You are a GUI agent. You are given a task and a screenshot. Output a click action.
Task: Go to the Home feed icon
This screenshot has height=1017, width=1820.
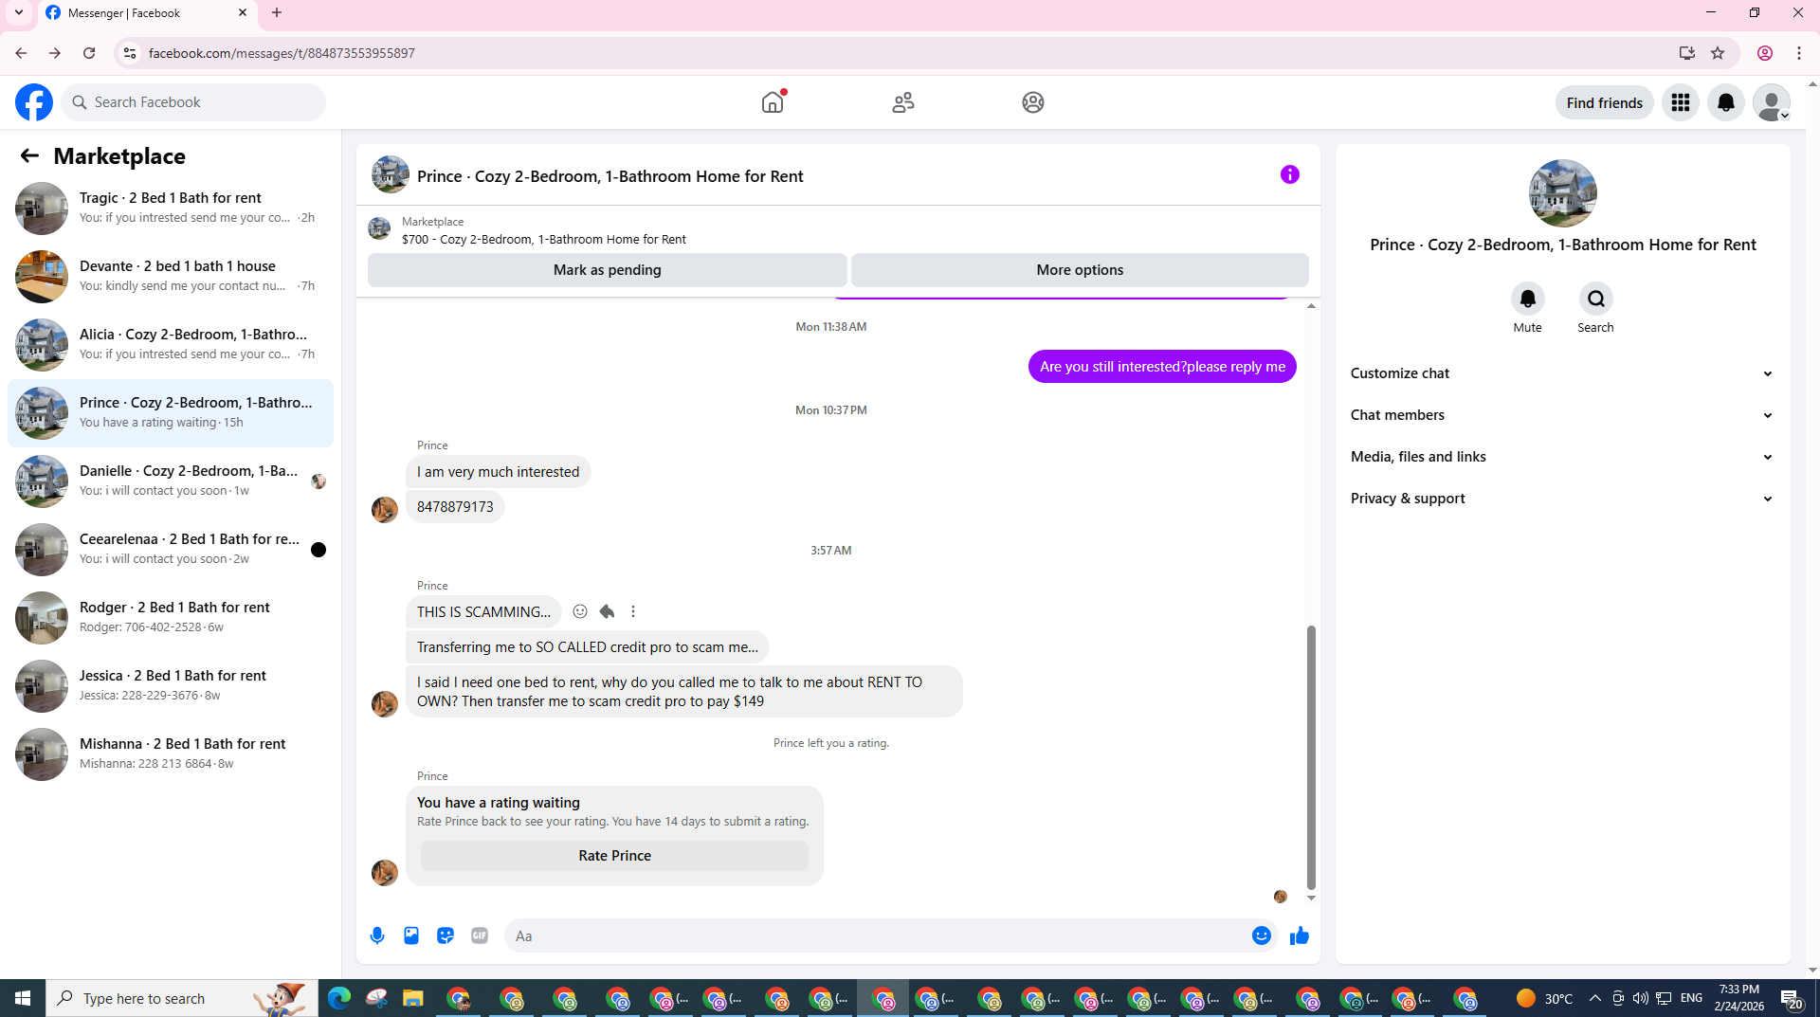[x=773, y=102]
